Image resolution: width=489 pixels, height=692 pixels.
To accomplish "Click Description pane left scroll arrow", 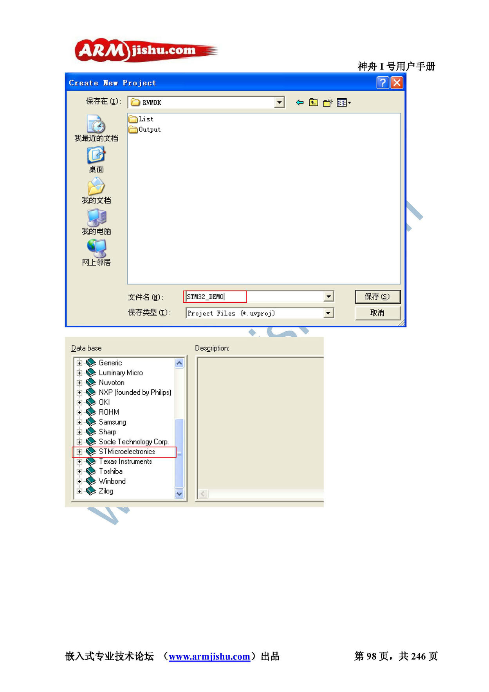I will coord(203,494).
